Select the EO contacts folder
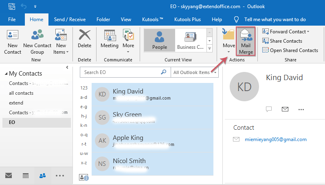Image resolution: width=325 pixels, height=185 pixels. click(37, 122)
